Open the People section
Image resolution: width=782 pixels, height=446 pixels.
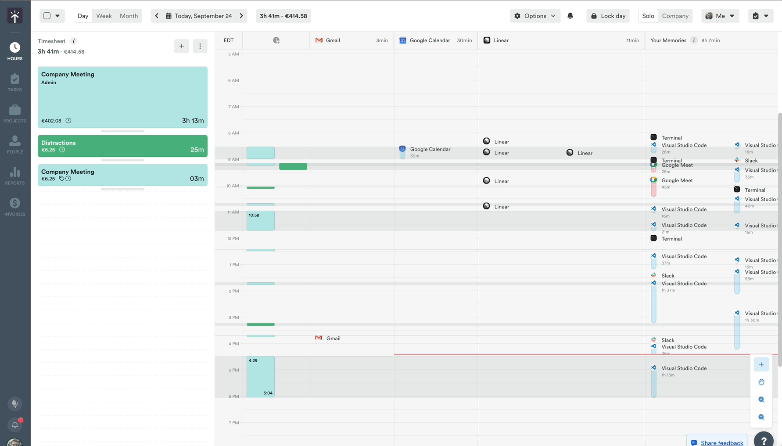click(x=14, y=145)
